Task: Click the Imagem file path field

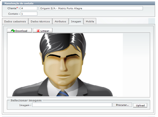Action: pos(72,105)
